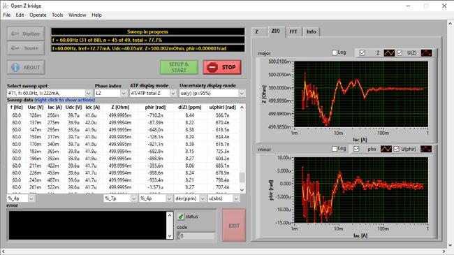Screen dimensions: 454x255
Task: Click the ABOUT info icon button
Action: [26, 68]
